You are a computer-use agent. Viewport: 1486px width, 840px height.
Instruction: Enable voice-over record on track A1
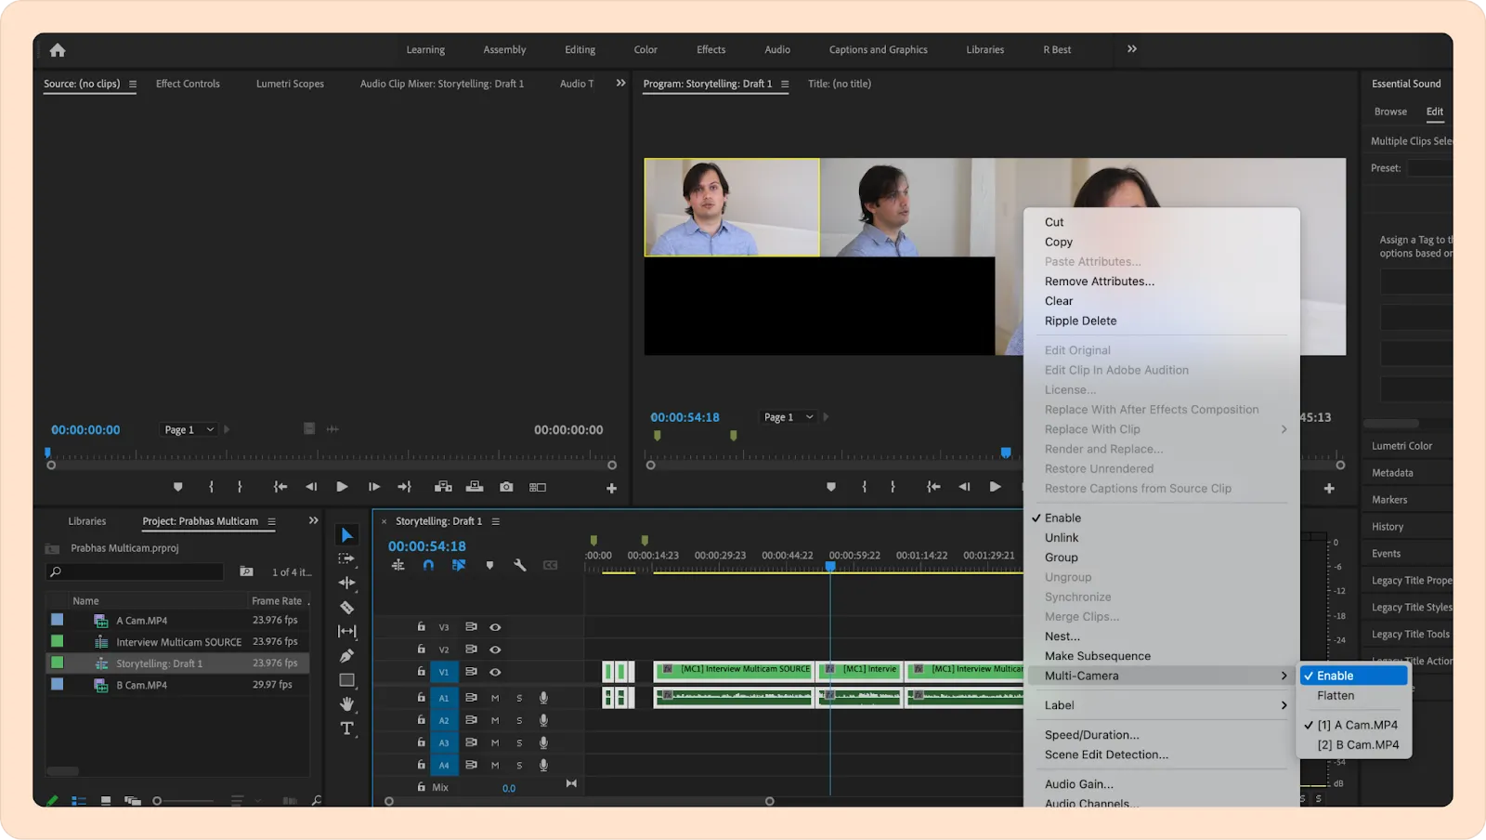pyautogui.click(x=543, y=698)
